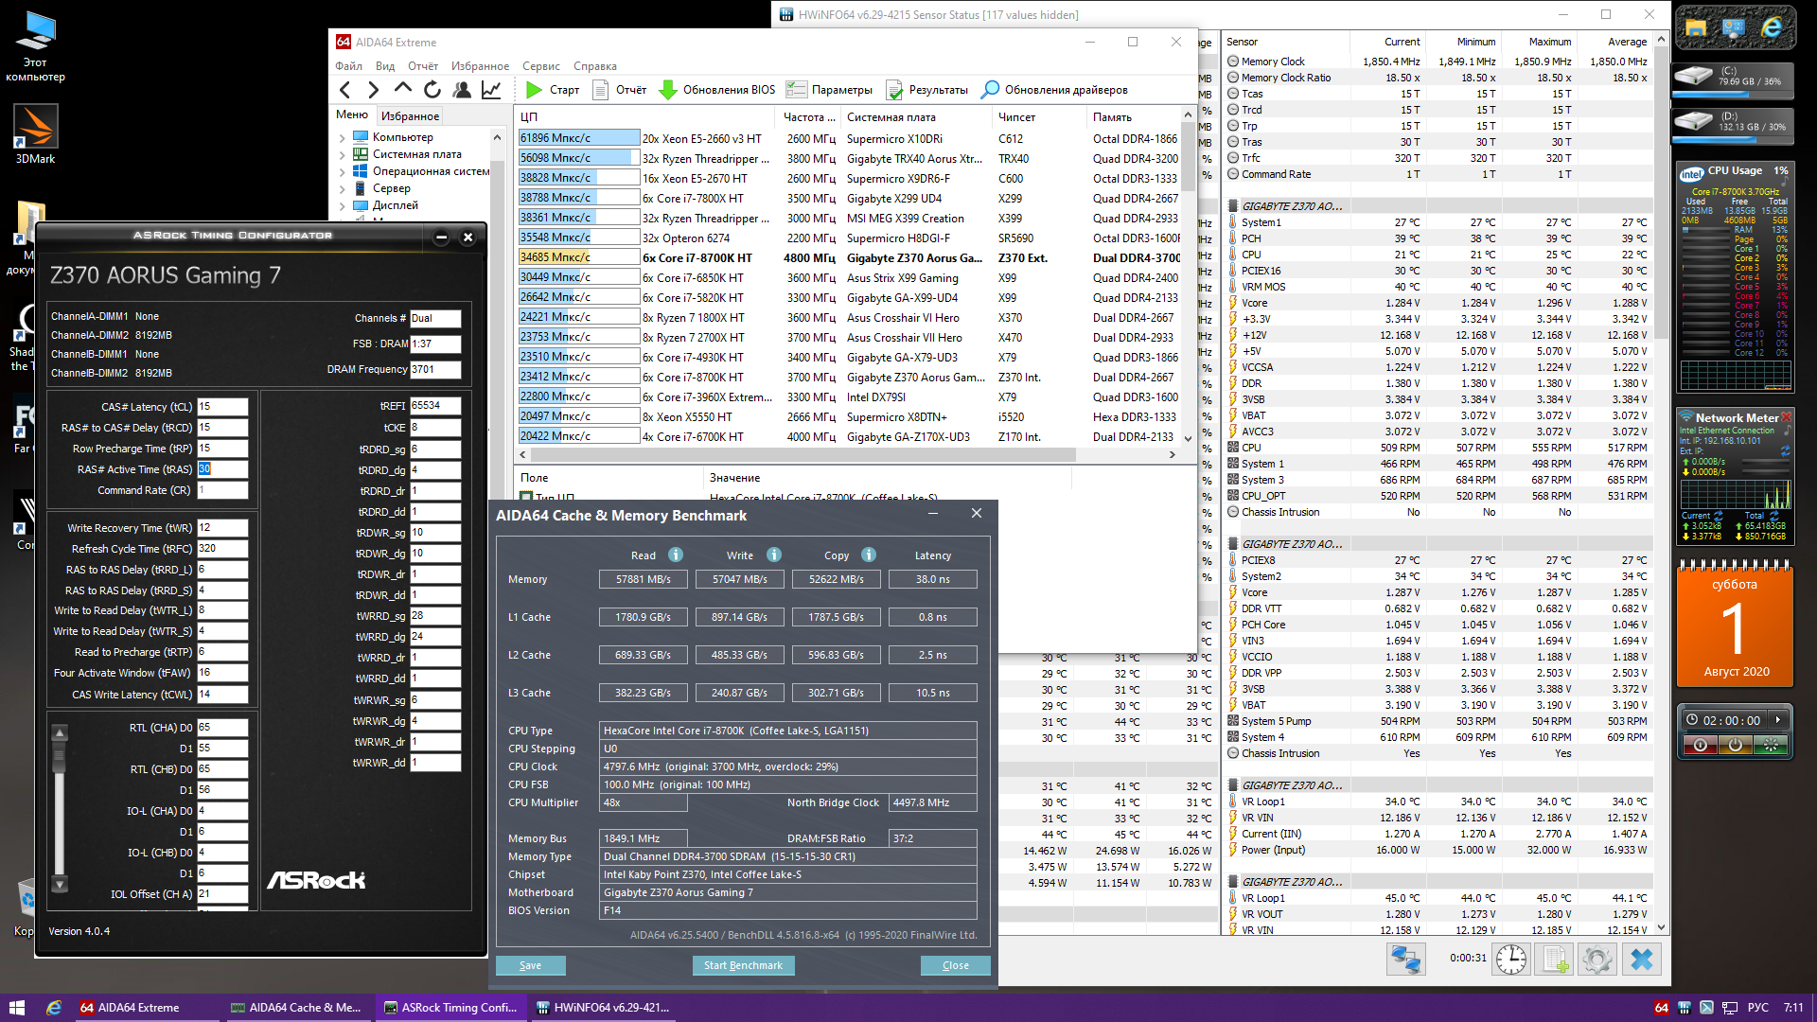The image size is (1817, 1022).
Task: Click HWiNFO log file icon
Action: pyautogui.click(x=1555, y=960)
